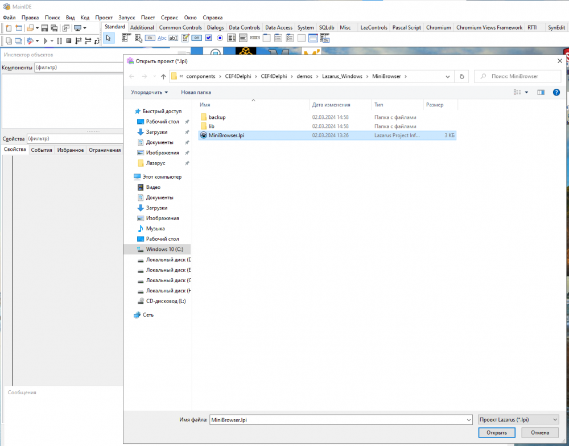This screenshot has width=569, height=446.
Task: Select the TEdit component icon
Action: [x=174, y=38]
